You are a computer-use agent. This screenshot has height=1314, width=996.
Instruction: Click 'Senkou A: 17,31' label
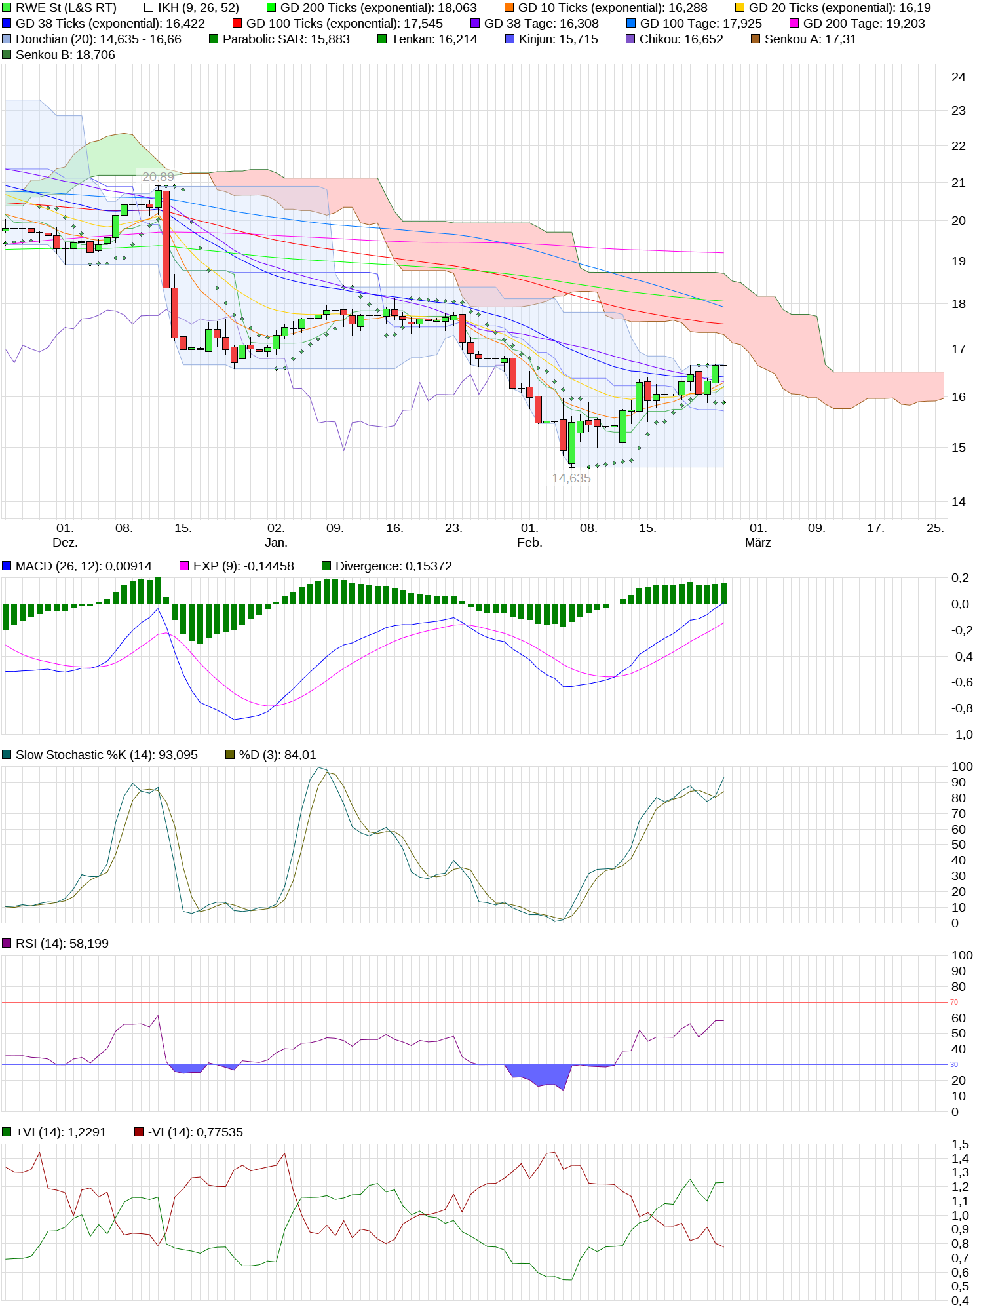[x=811, y=39]
